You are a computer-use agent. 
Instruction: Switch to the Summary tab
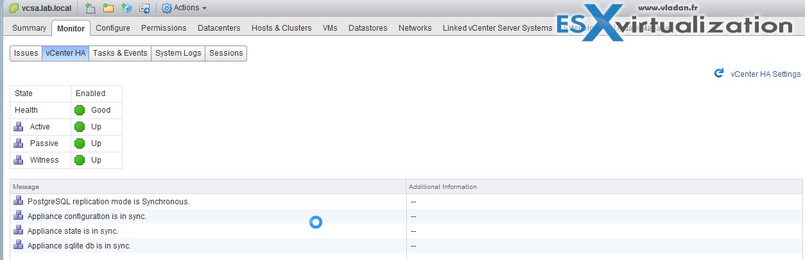(30, 28)
